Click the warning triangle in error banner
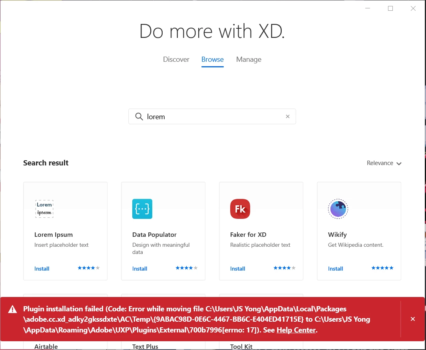This screenshot has height=350, width=426. 12,309
